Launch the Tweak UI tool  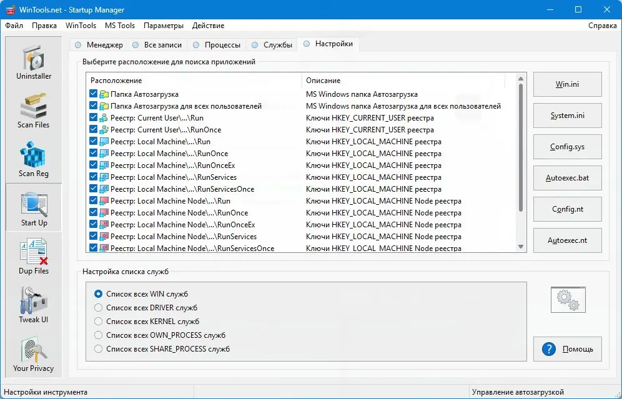click(33, 303)
